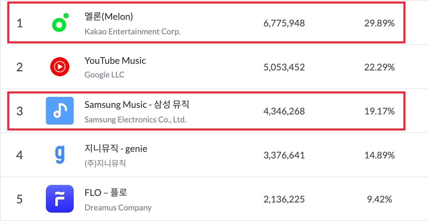
Task: Click publisher Samsung Electronics Co., Ltd.
Action: click(x=135, y=119)
